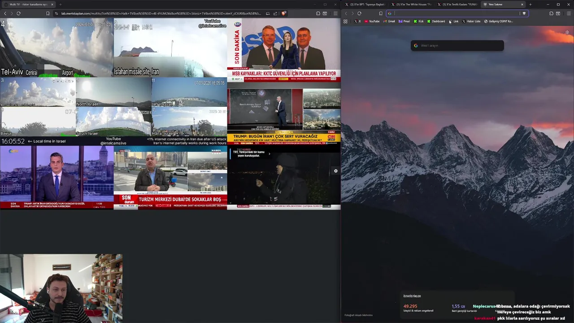574x323 pixels.
Task: Click the İSTATİSTİKLER heading
Action: pyautogui.click(x=412, y=296)
